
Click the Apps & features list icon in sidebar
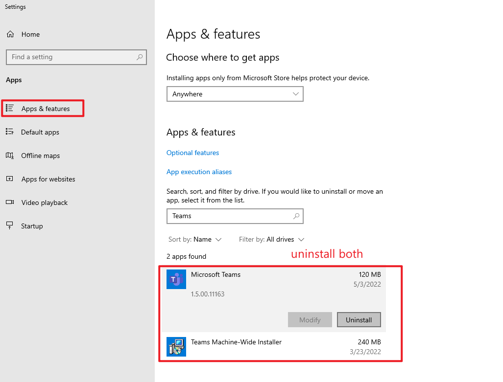click(10, 108)
